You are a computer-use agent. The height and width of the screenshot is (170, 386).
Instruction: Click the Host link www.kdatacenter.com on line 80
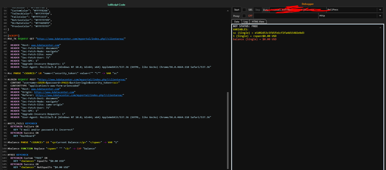(x=45, y=89)
